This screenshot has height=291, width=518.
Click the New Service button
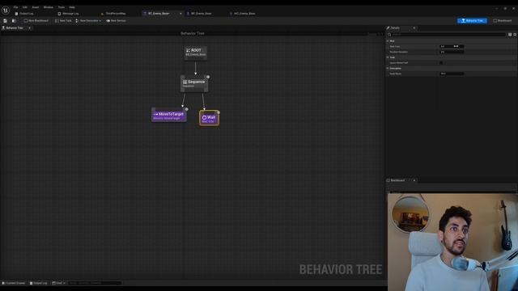pos(116,21)
